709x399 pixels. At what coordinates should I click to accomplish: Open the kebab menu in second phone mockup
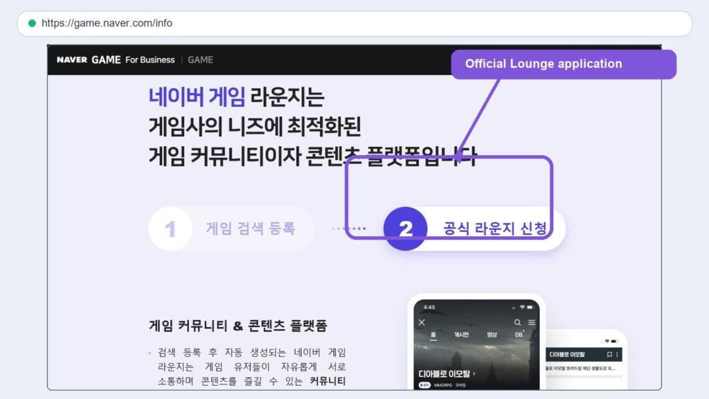(617, 355)
